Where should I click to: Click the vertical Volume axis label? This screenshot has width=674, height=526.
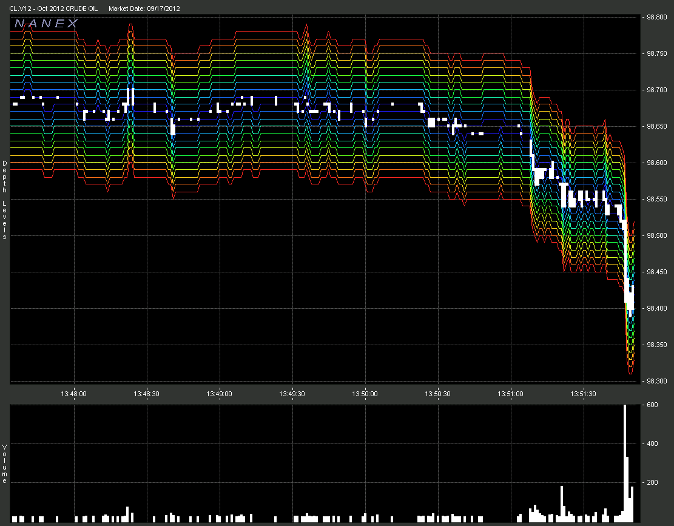click(5, 464)
